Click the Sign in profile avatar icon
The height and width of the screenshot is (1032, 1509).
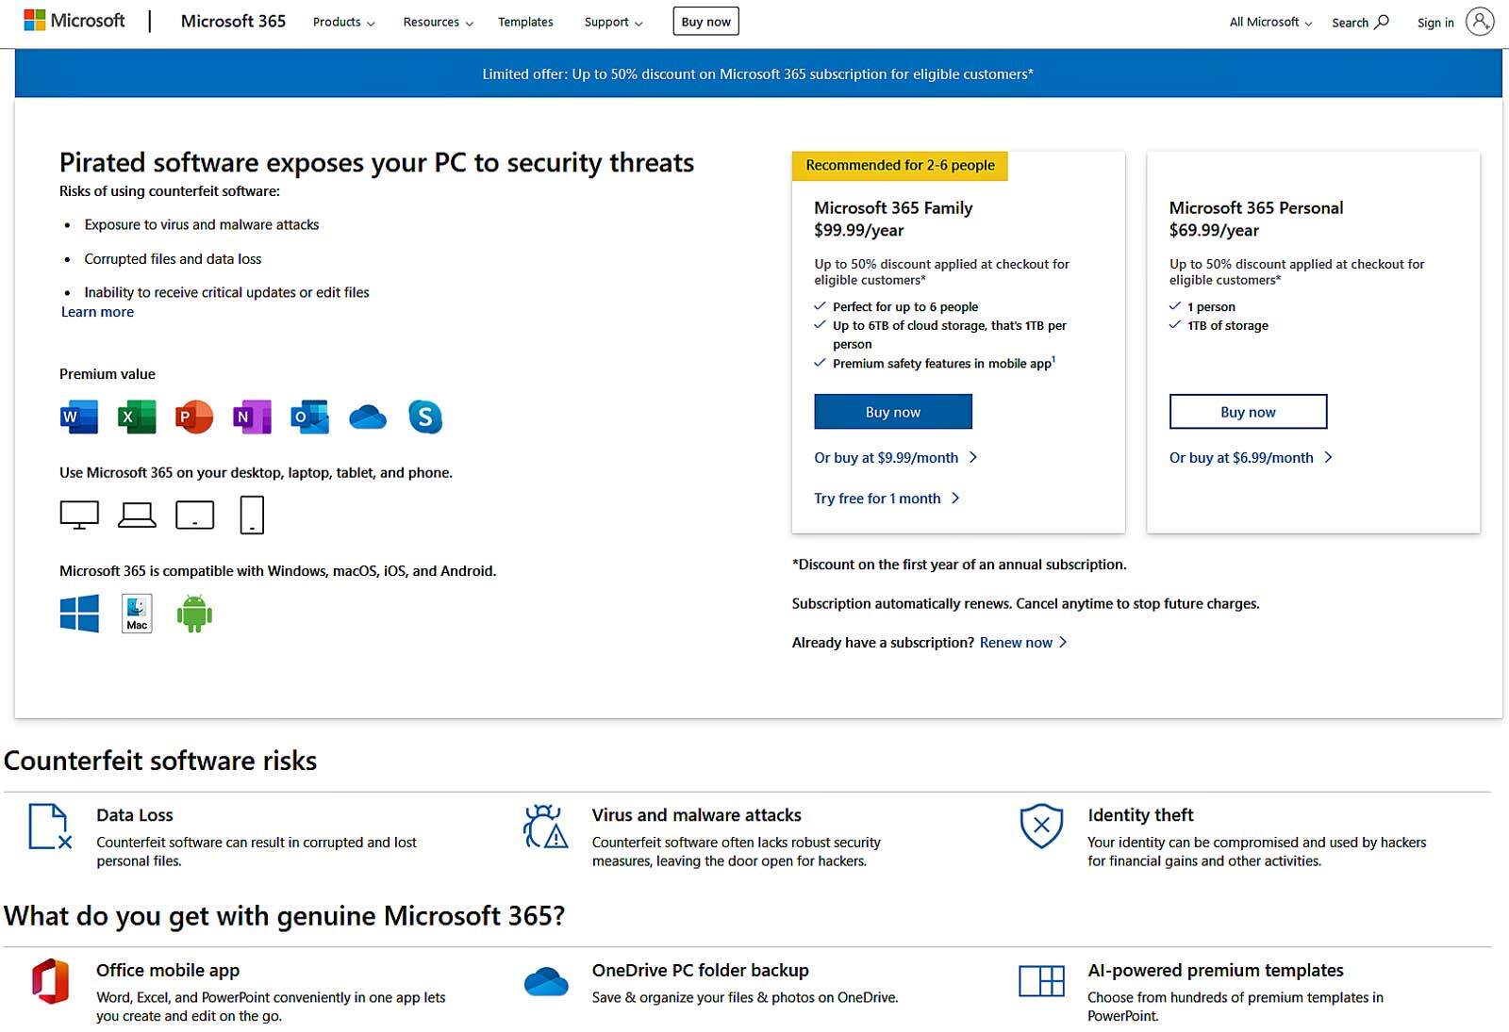click(x=1480, y=22)
